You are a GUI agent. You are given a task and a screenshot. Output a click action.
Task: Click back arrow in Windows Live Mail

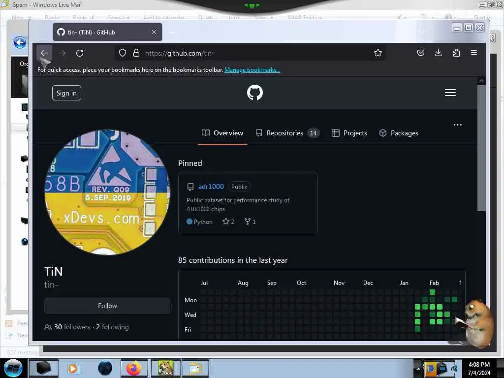point(20,42)
